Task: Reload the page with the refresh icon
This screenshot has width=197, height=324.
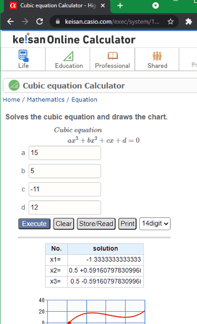Action: 39,21
